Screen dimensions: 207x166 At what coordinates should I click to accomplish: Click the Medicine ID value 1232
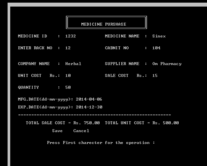click(71, 36)
